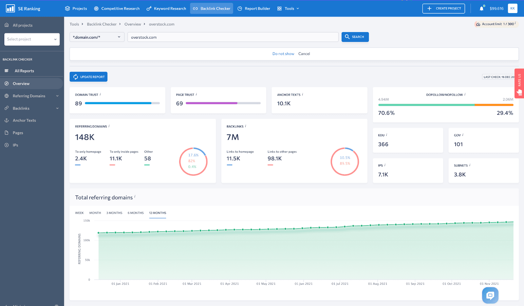Open the Projects menu
Screen dimensions: 524x306
(x=76, y=9)
